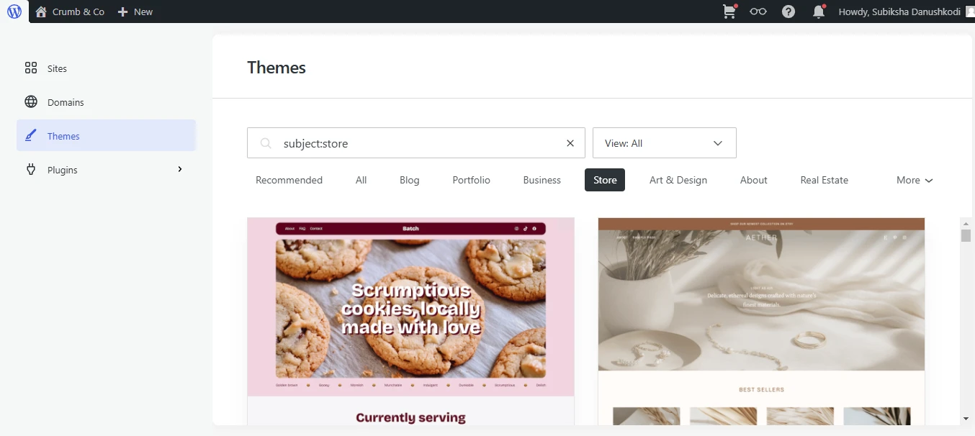The image size is (975, 436).
Task: Open the View: All dropdown
Action: pyautogui.click(x=664, y=143)
